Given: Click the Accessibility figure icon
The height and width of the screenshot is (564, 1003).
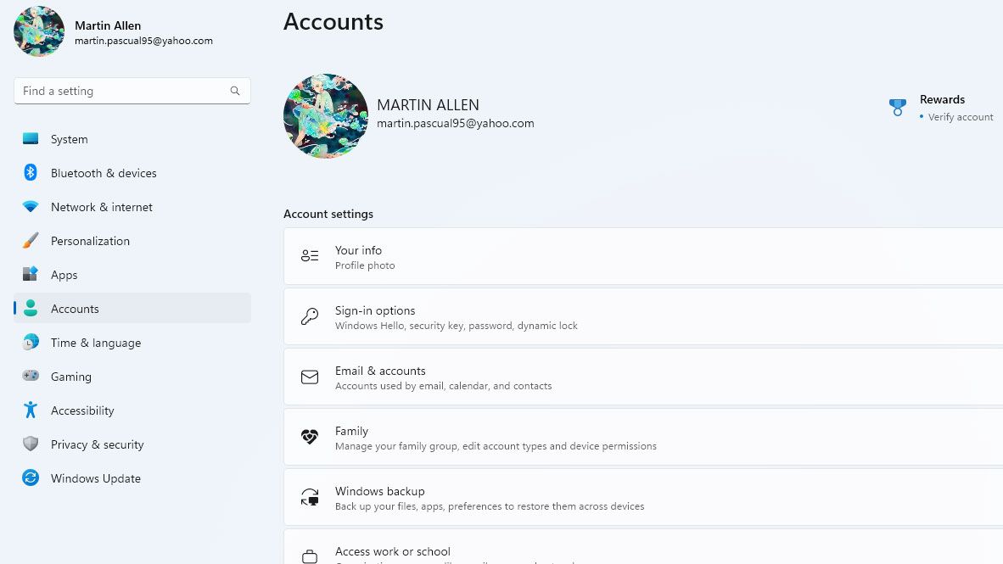Looking at the screenshot, I should 31,410.
